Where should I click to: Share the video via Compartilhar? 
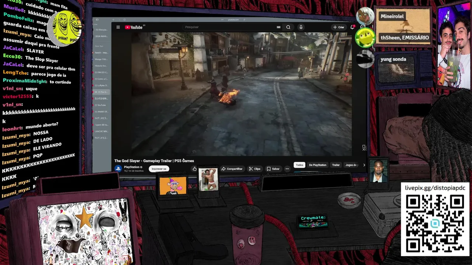[232, 169]
